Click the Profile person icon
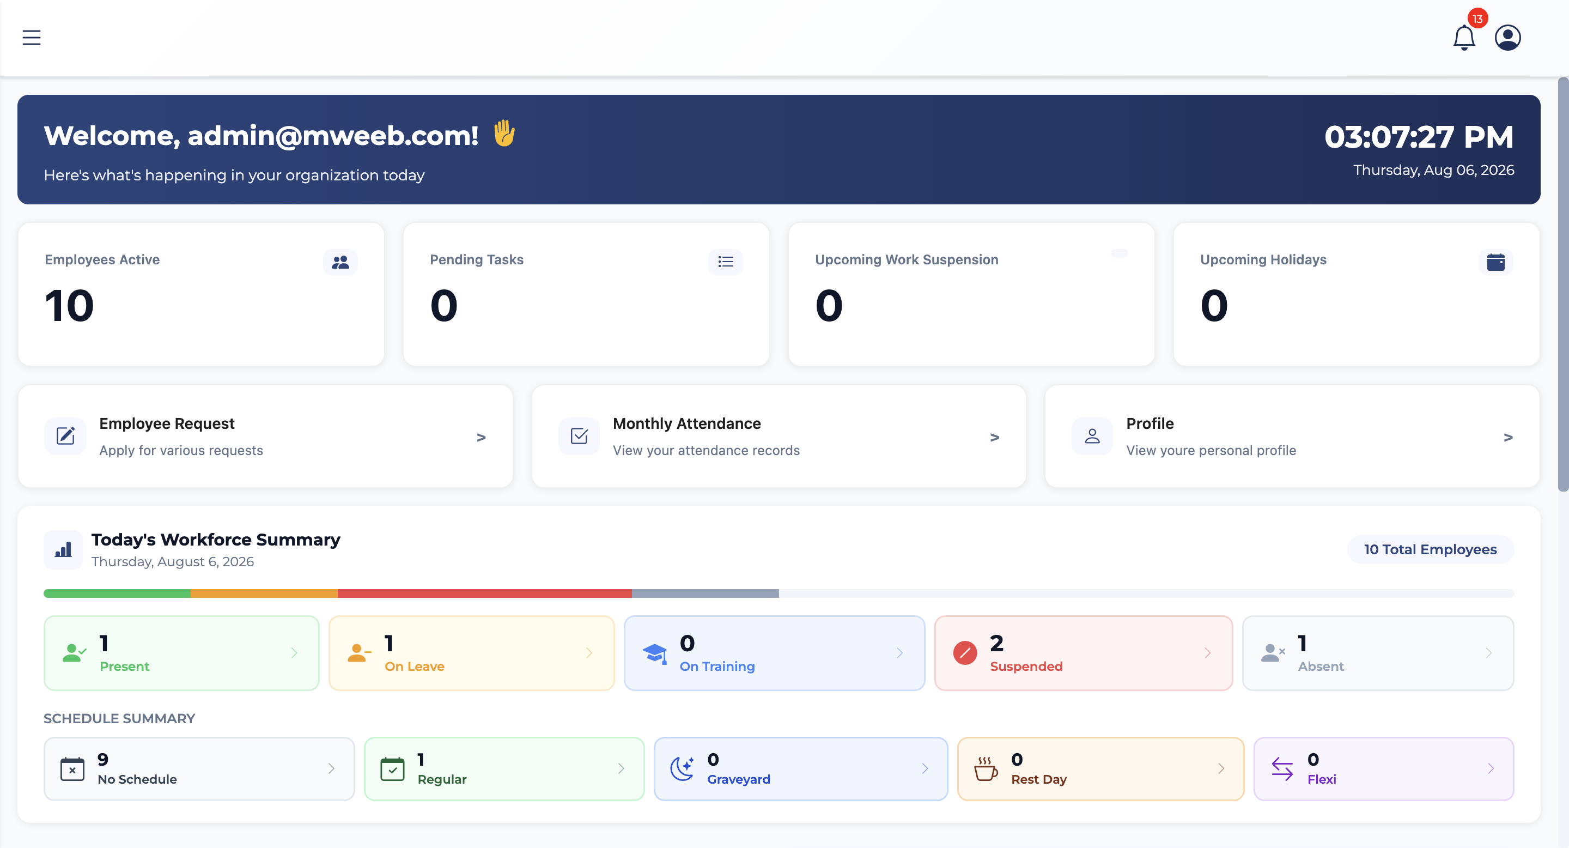 click(1092, 436)
